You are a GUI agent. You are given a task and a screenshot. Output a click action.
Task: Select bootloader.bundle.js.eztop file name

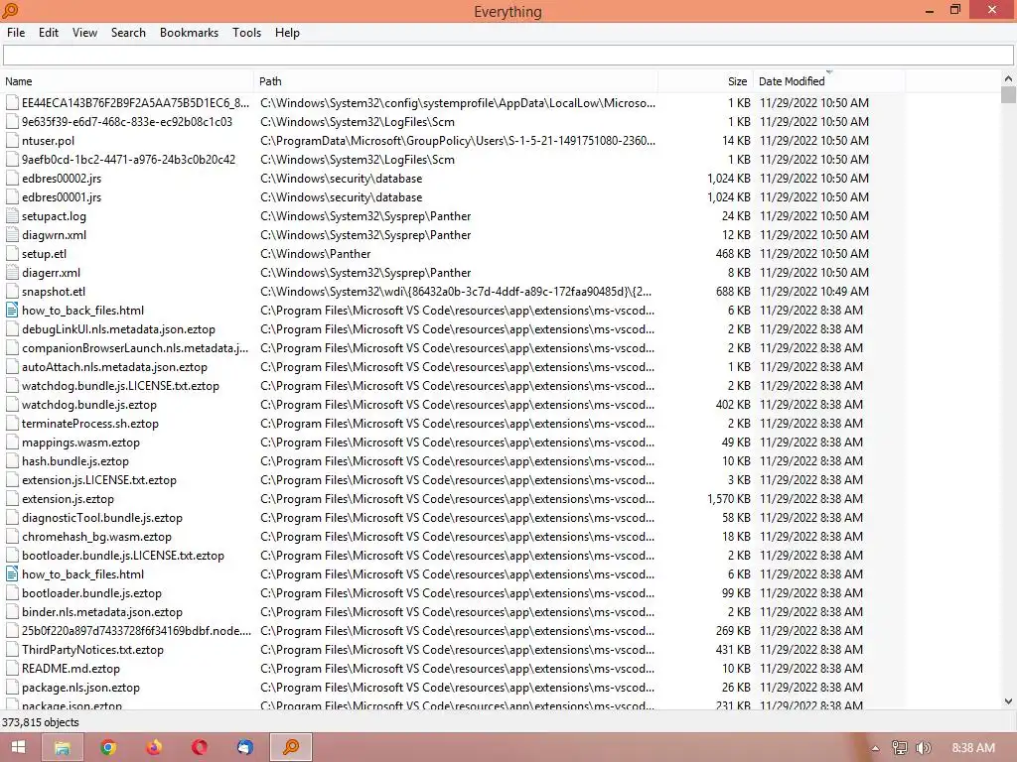(91, 592)
